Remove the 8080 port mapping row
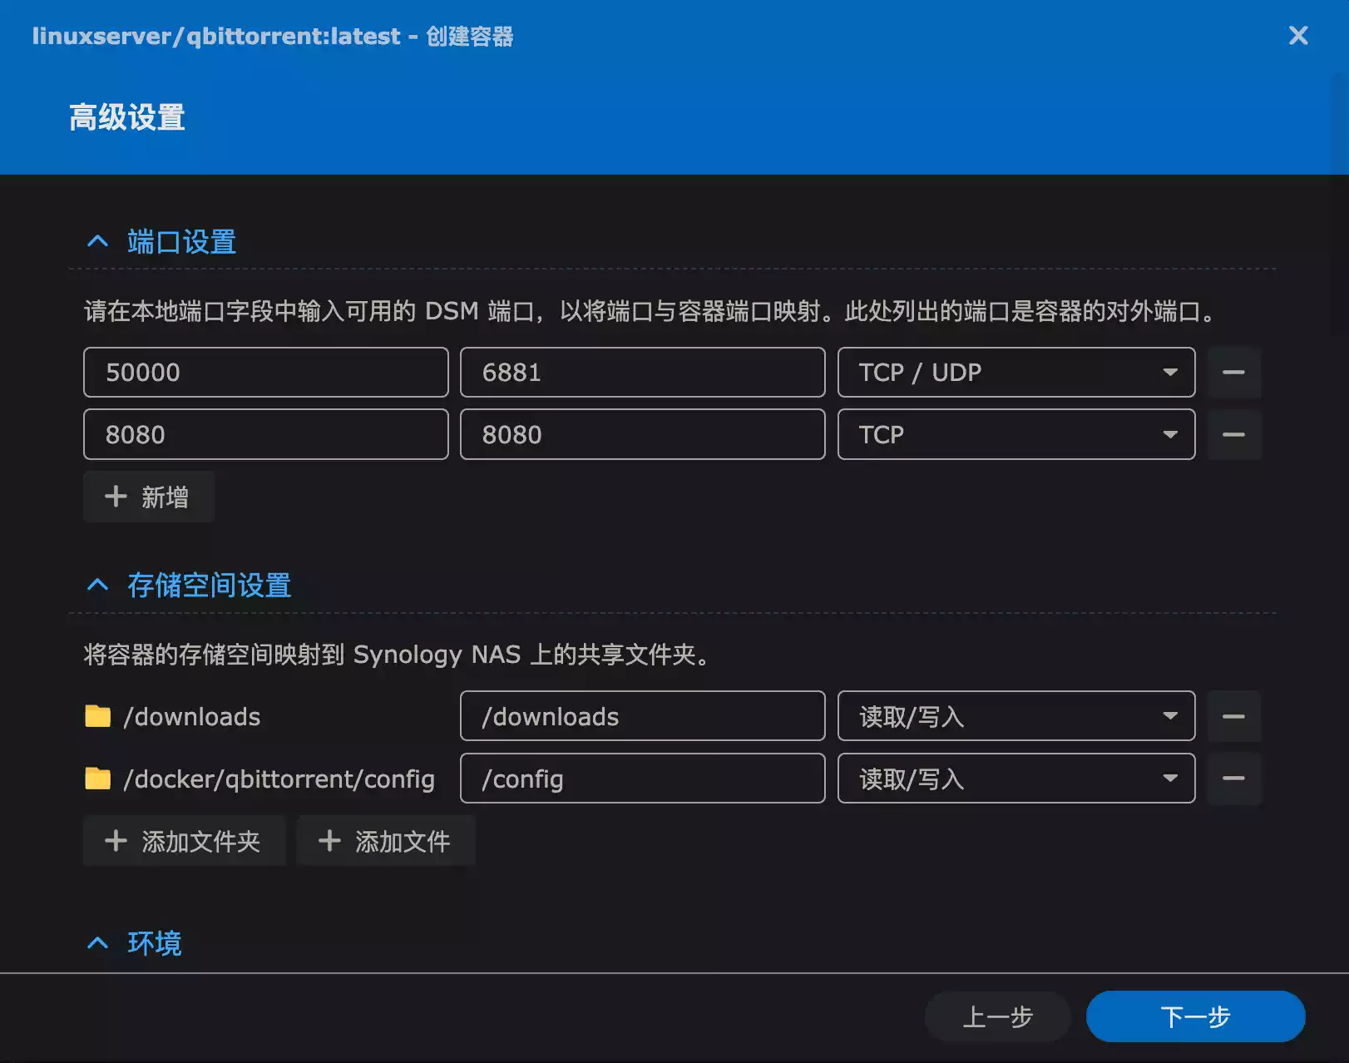1349x1063 pixels. click(x=1233, y=435)
